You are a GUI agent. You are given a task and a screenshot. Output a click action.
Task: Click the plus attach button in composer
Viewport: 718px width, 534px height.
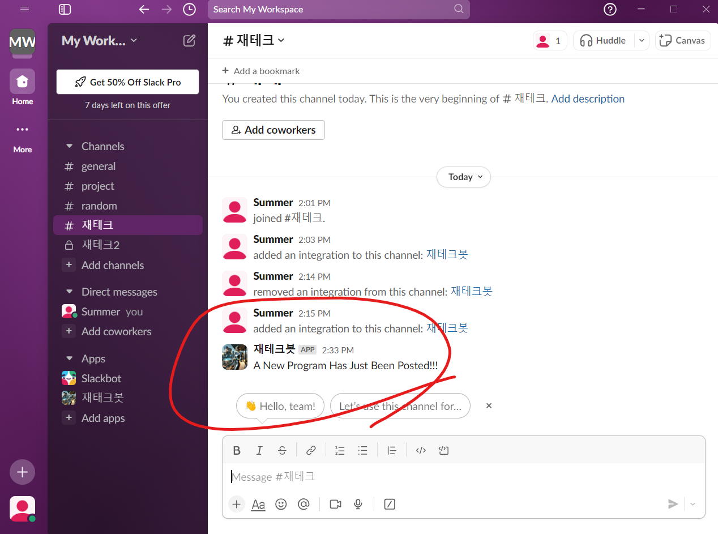(x=237, y=504)
